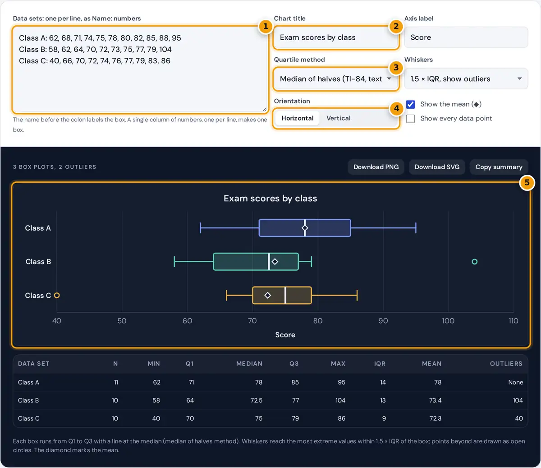Click '3 BOX PLOTS, 2 OUTLIERS' status text
This screenshot has height=468, width=541.
point(55,167)
